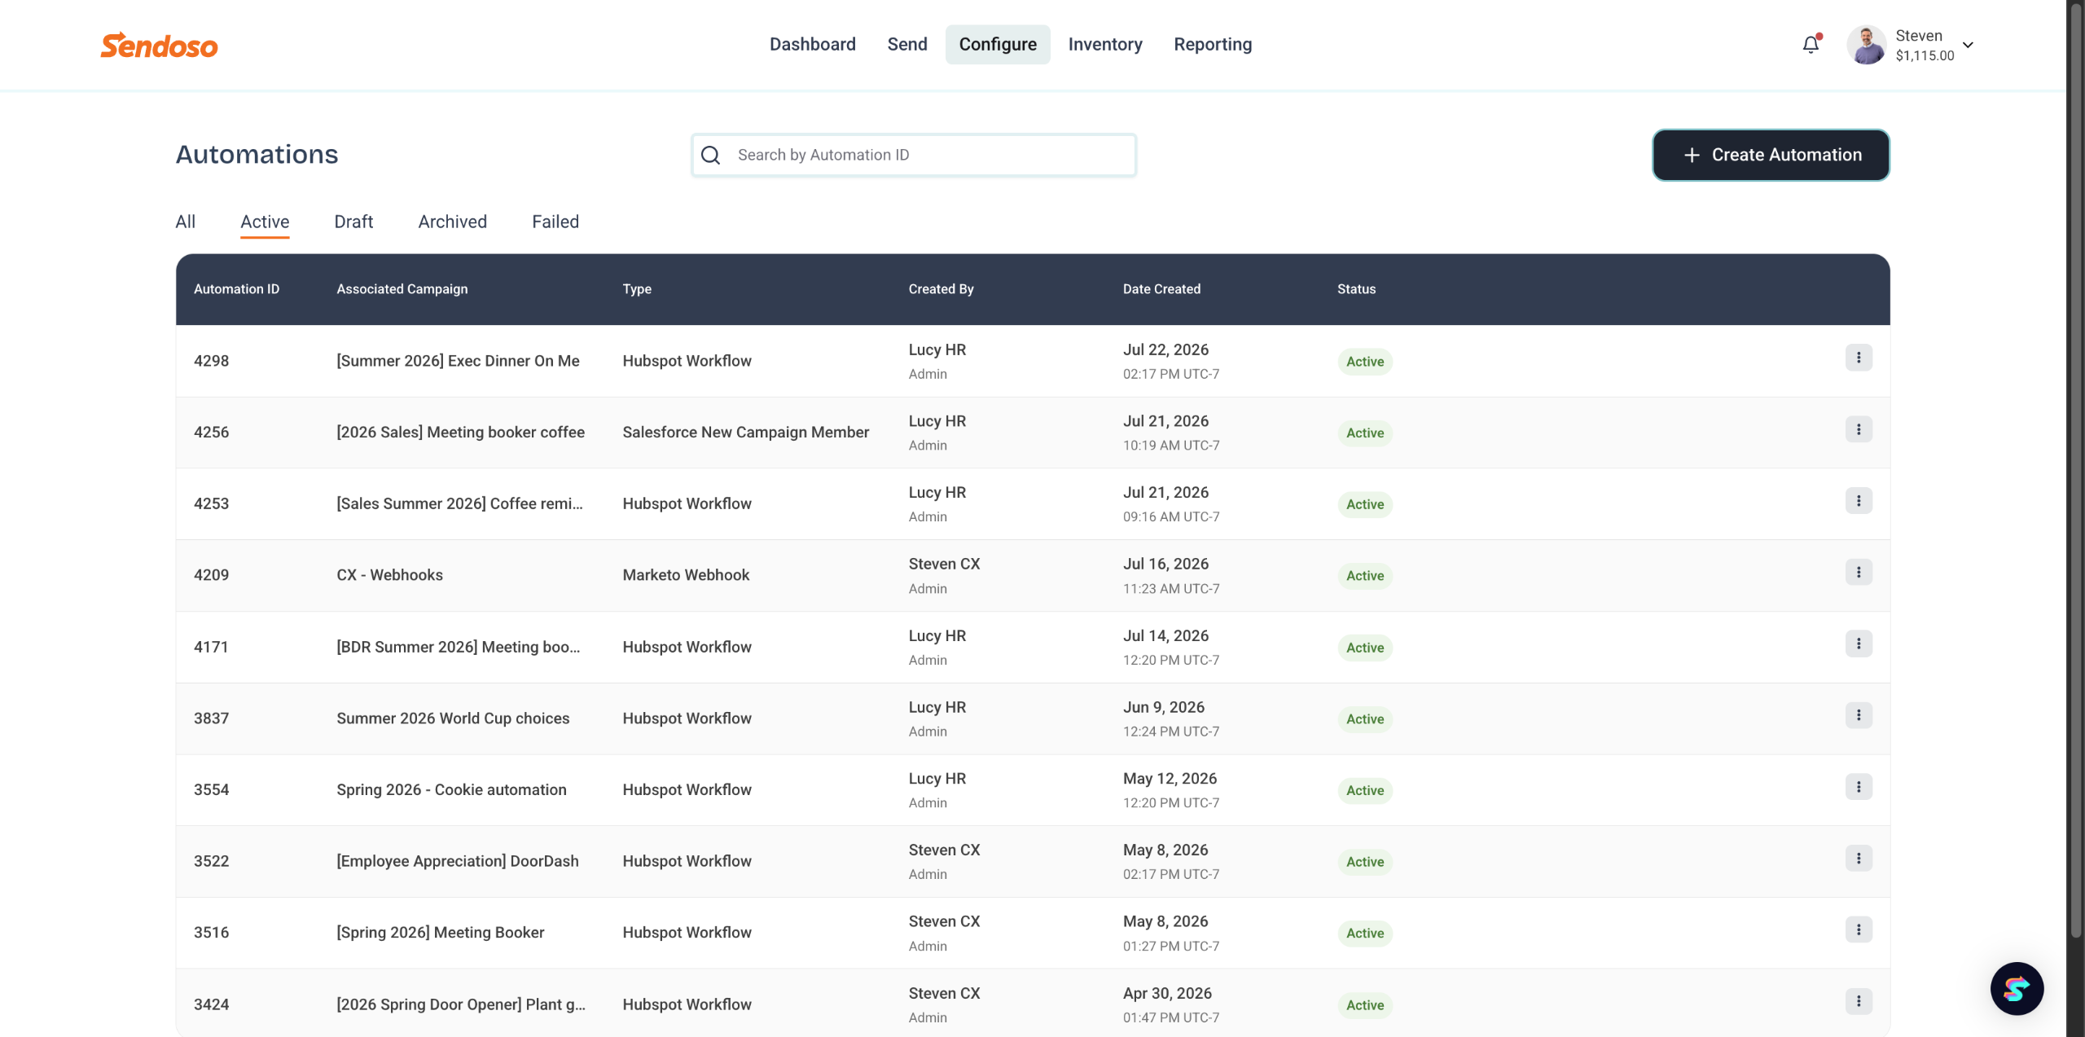Open actions menu for automation 4298
The image size is (2085, 1037).
pos(1859,358)
